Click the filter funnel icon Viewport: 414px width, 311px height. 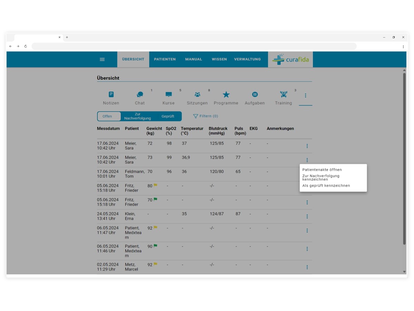tap(196, 116)
